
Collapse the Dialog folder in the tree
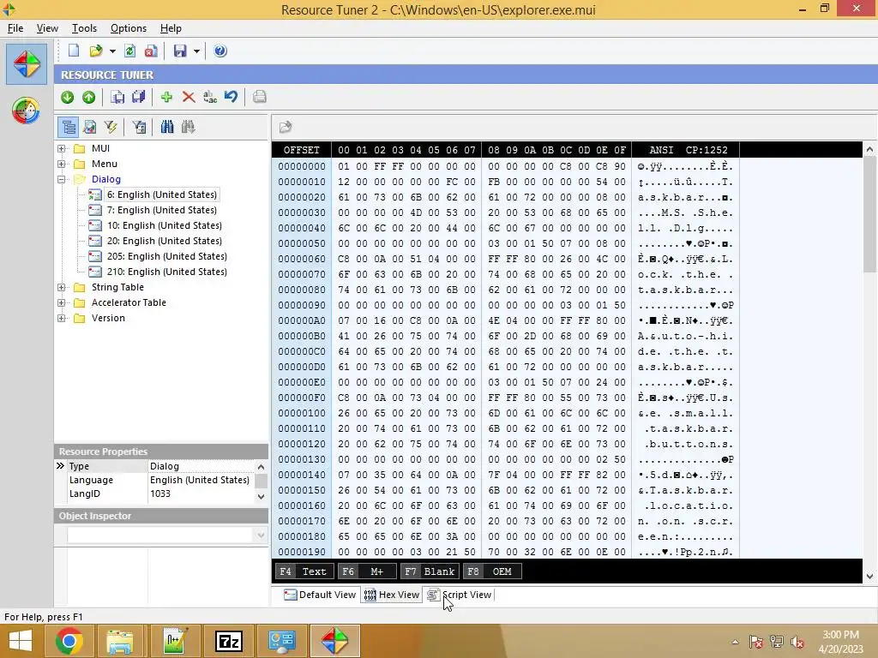(x=62, y=180)
